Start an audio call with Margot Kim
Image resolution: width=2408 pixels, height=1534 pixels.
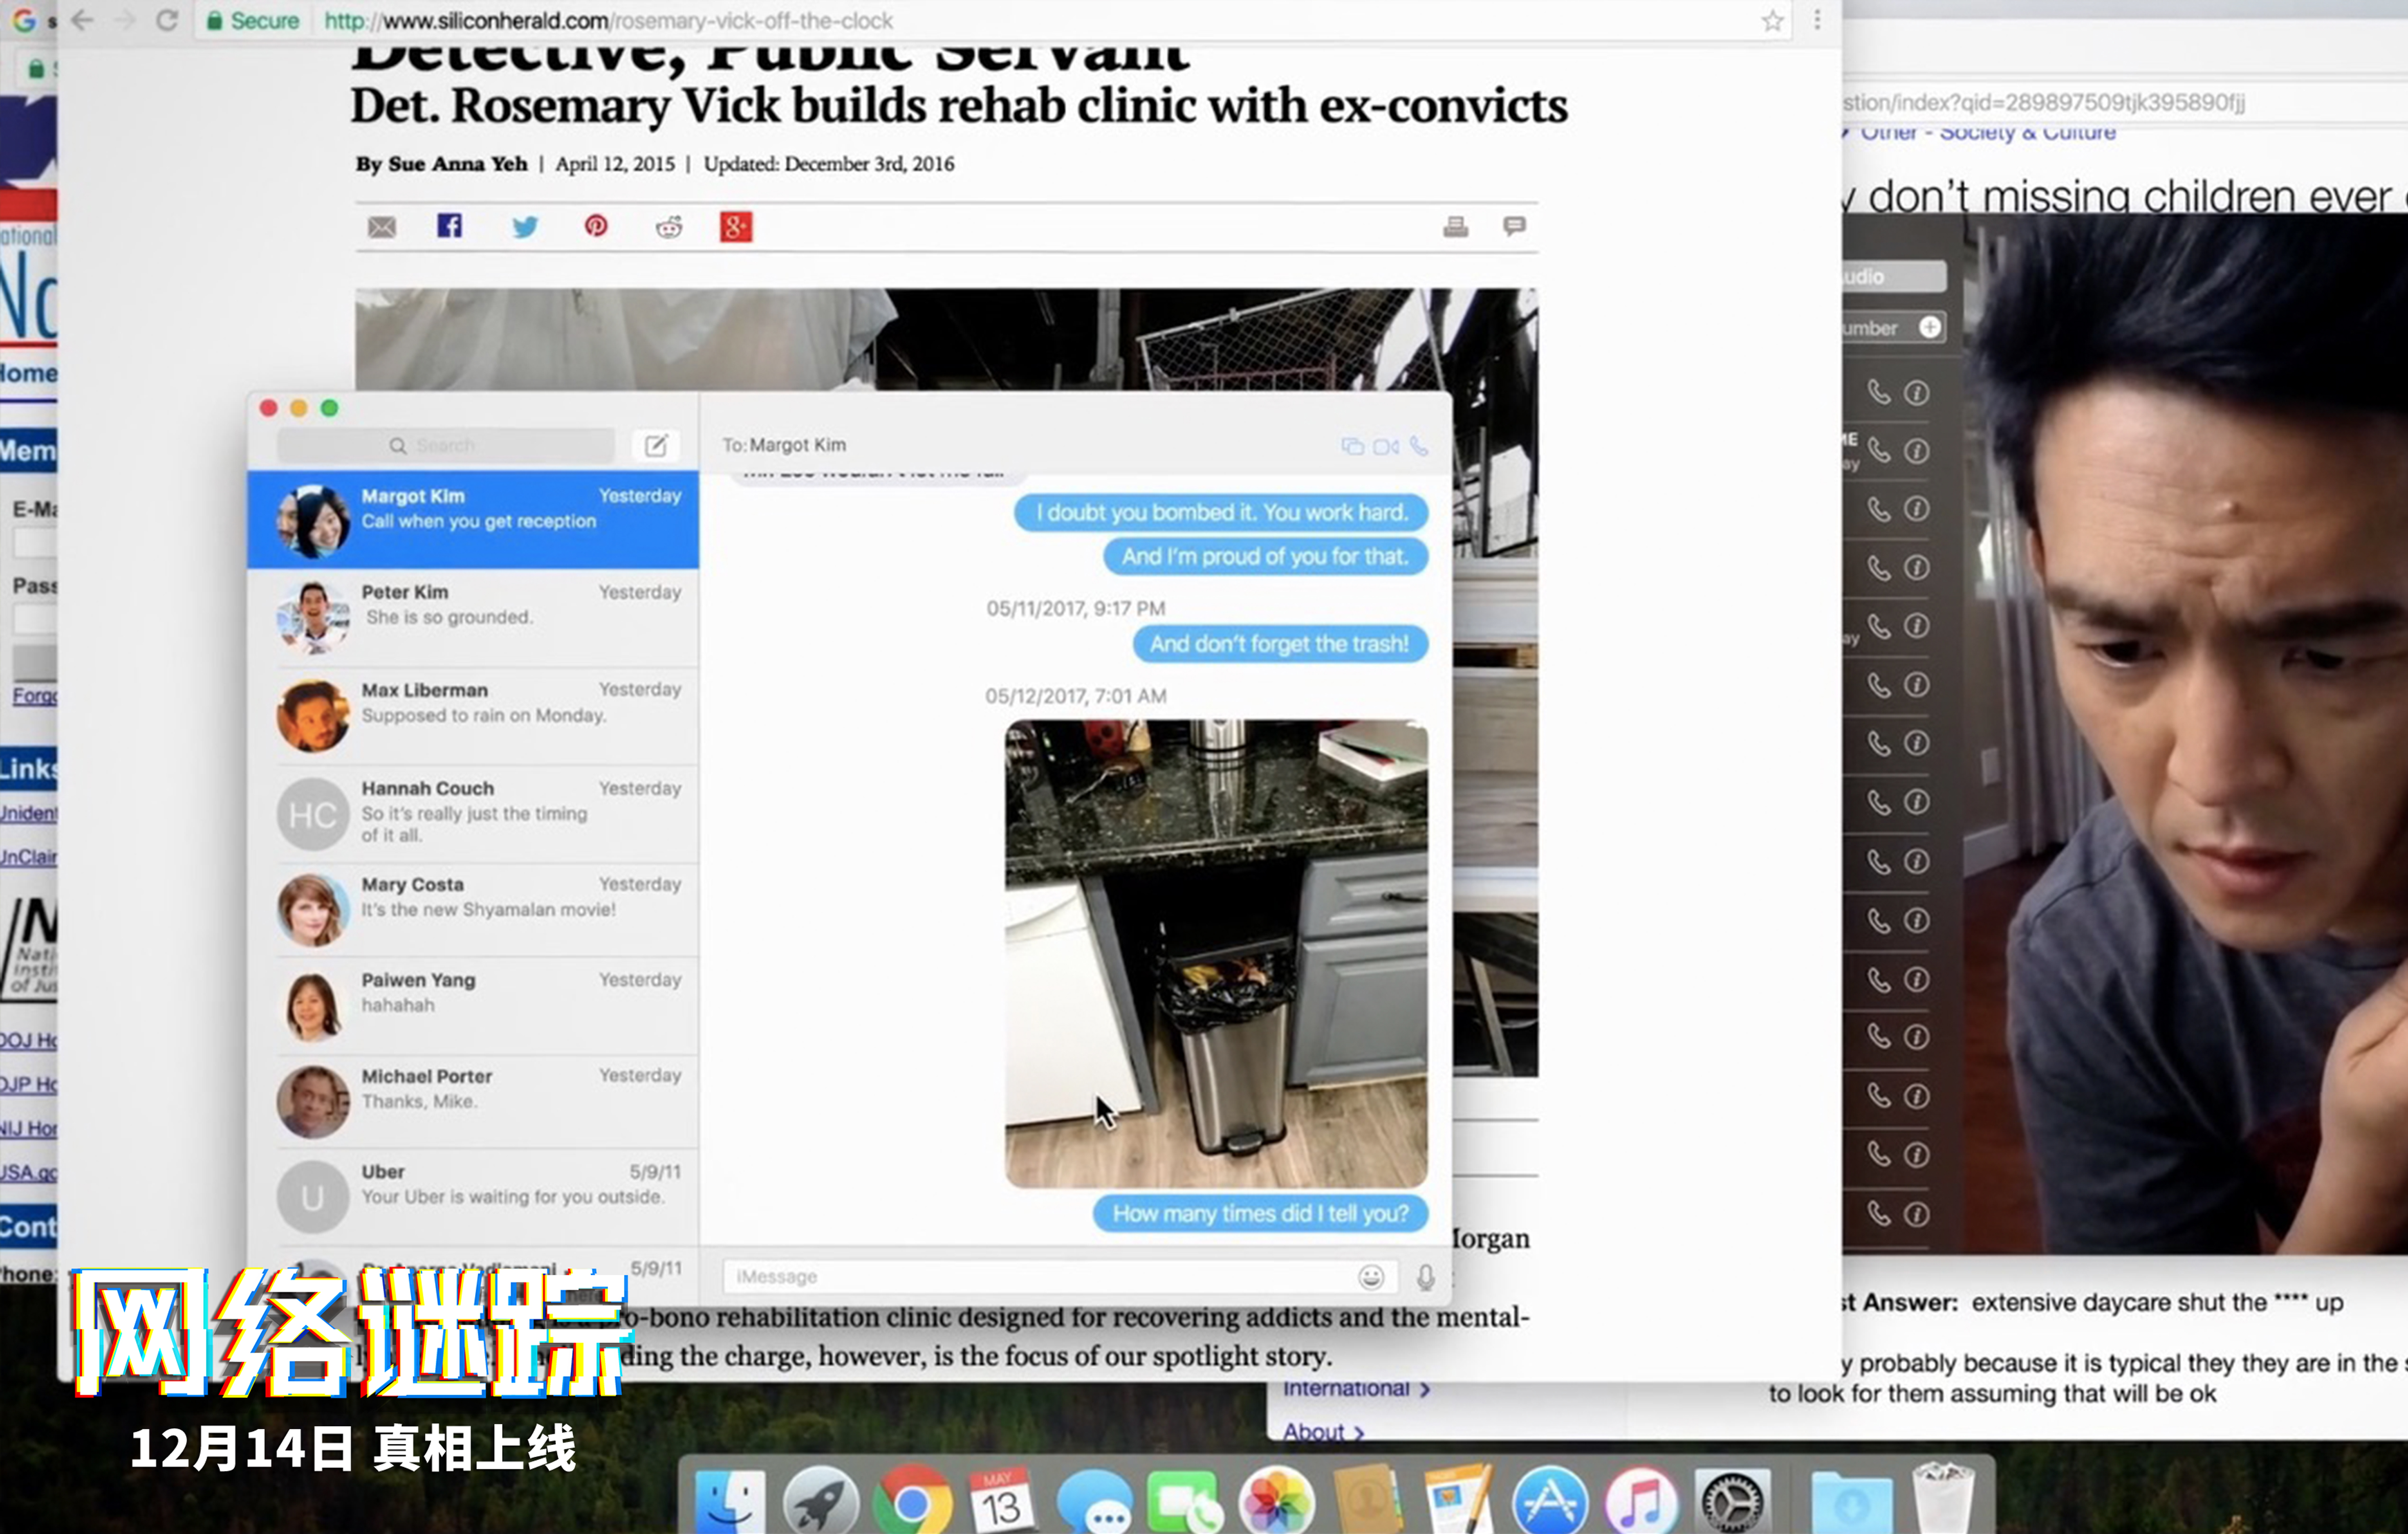point(1419,446)
